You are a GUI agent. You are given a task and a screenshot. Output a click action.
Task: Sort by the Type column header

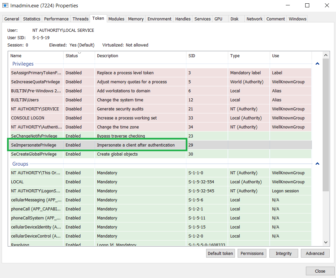[x=249, y=56]
